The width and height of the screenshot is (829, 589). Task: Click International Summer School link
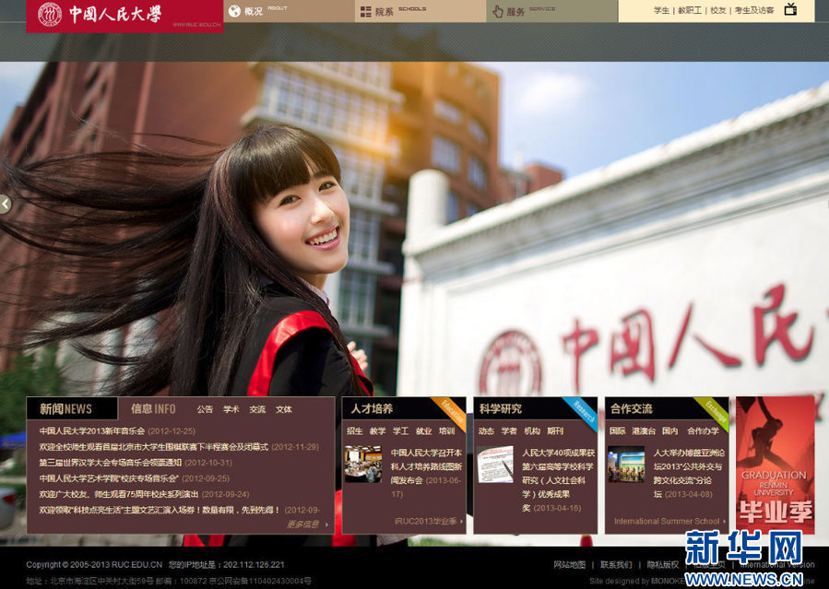(669, 522)
